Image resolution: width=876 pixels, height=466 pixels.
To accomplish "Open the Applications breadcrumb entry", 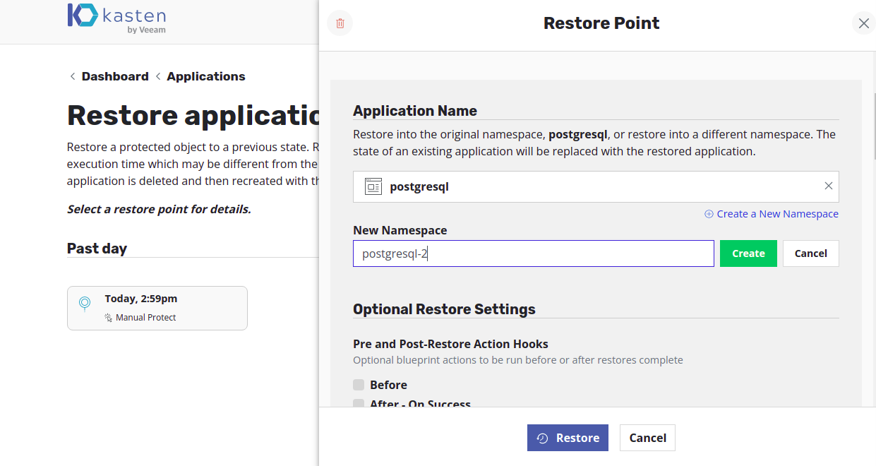I will point(205,76).
